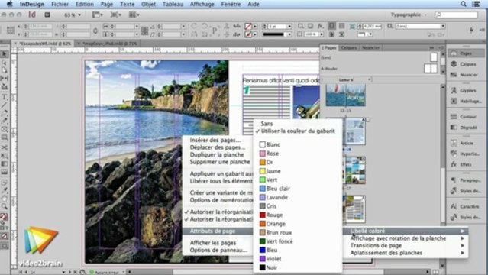Open the Edition menu
488x275 pixels.
pos(84,4)
